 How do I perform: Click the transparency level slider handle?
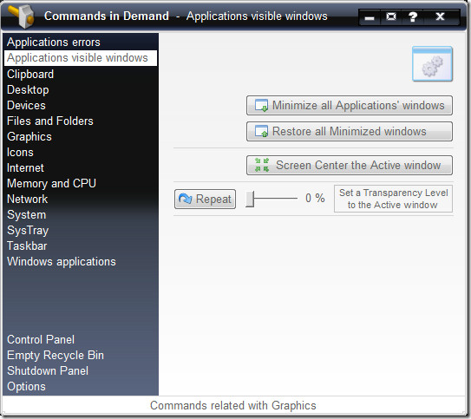click(x=250, y=199)
